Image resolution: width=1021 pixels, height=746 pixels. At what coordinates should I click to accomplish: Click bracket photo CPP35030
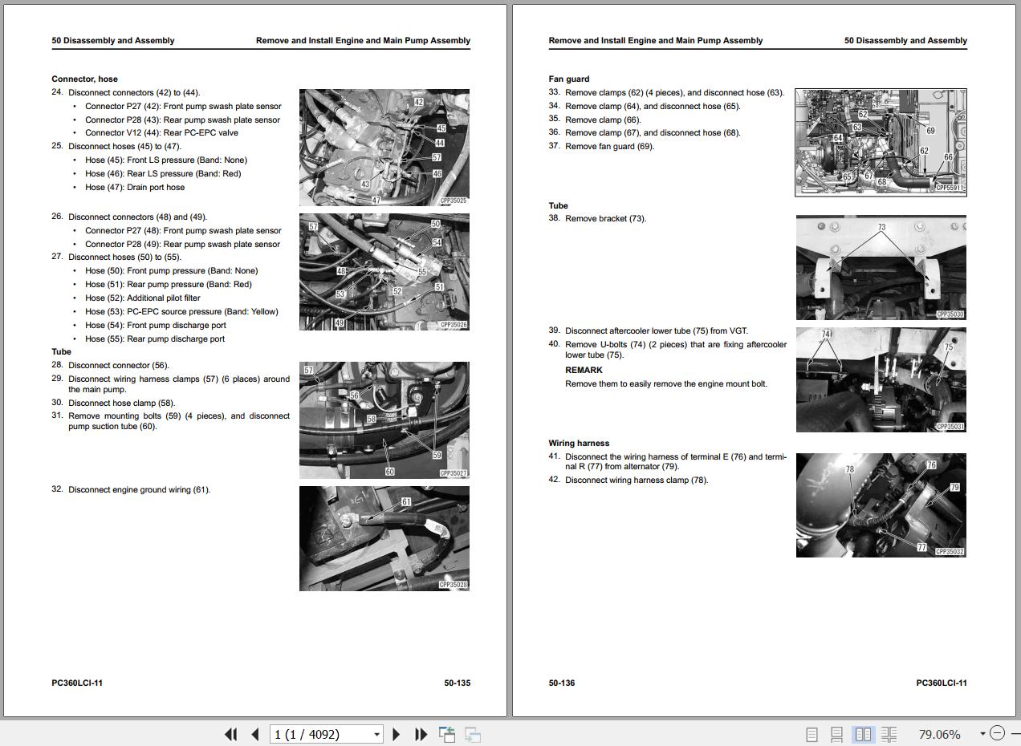(881, 267)
